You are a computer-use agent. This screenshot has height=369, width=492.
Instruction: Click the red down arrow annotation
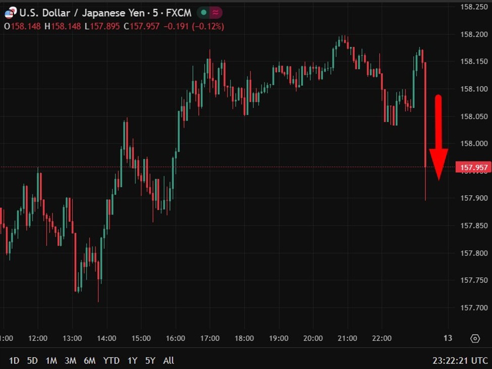point(439,136)
